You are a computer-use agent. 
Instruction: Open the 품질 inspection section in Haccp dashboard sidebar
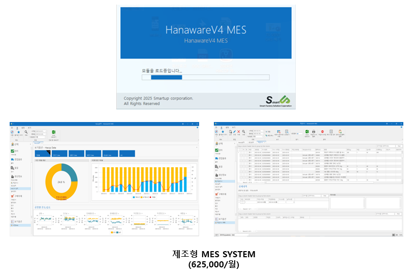point(15,168)
